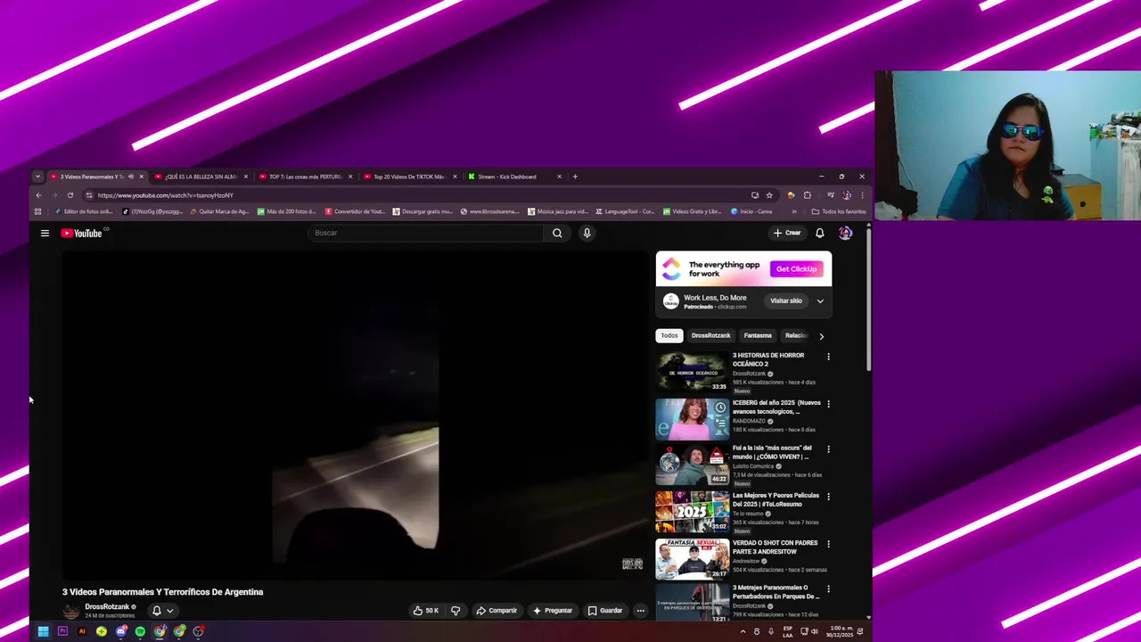Image resolution: width=1141 pixels, height=642 pixels.
Task: Open Spotify from the taskbar
Action: 140,631
